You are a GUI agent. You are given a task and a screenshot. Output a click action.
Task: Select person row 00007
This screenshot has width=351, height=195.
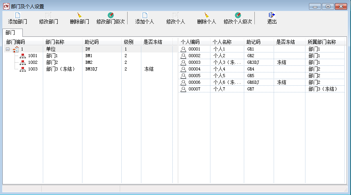tap(194, 89)
